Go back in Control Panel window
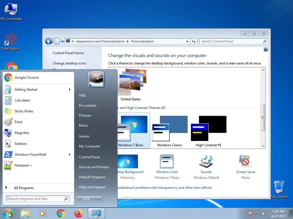 click(x=49, y=41)
